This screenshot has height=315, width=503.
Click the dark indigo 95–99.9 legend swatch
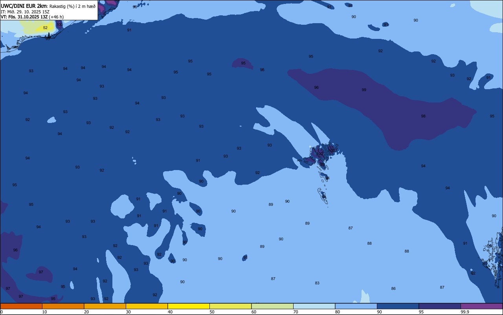pos(440,306)
